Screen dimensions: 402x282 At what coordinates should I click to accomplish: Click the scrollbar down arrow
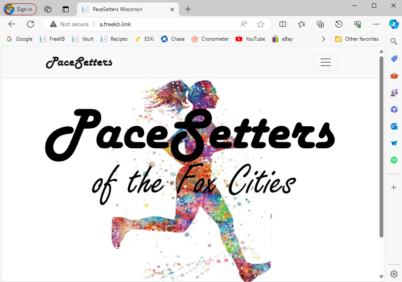[381, 276]
